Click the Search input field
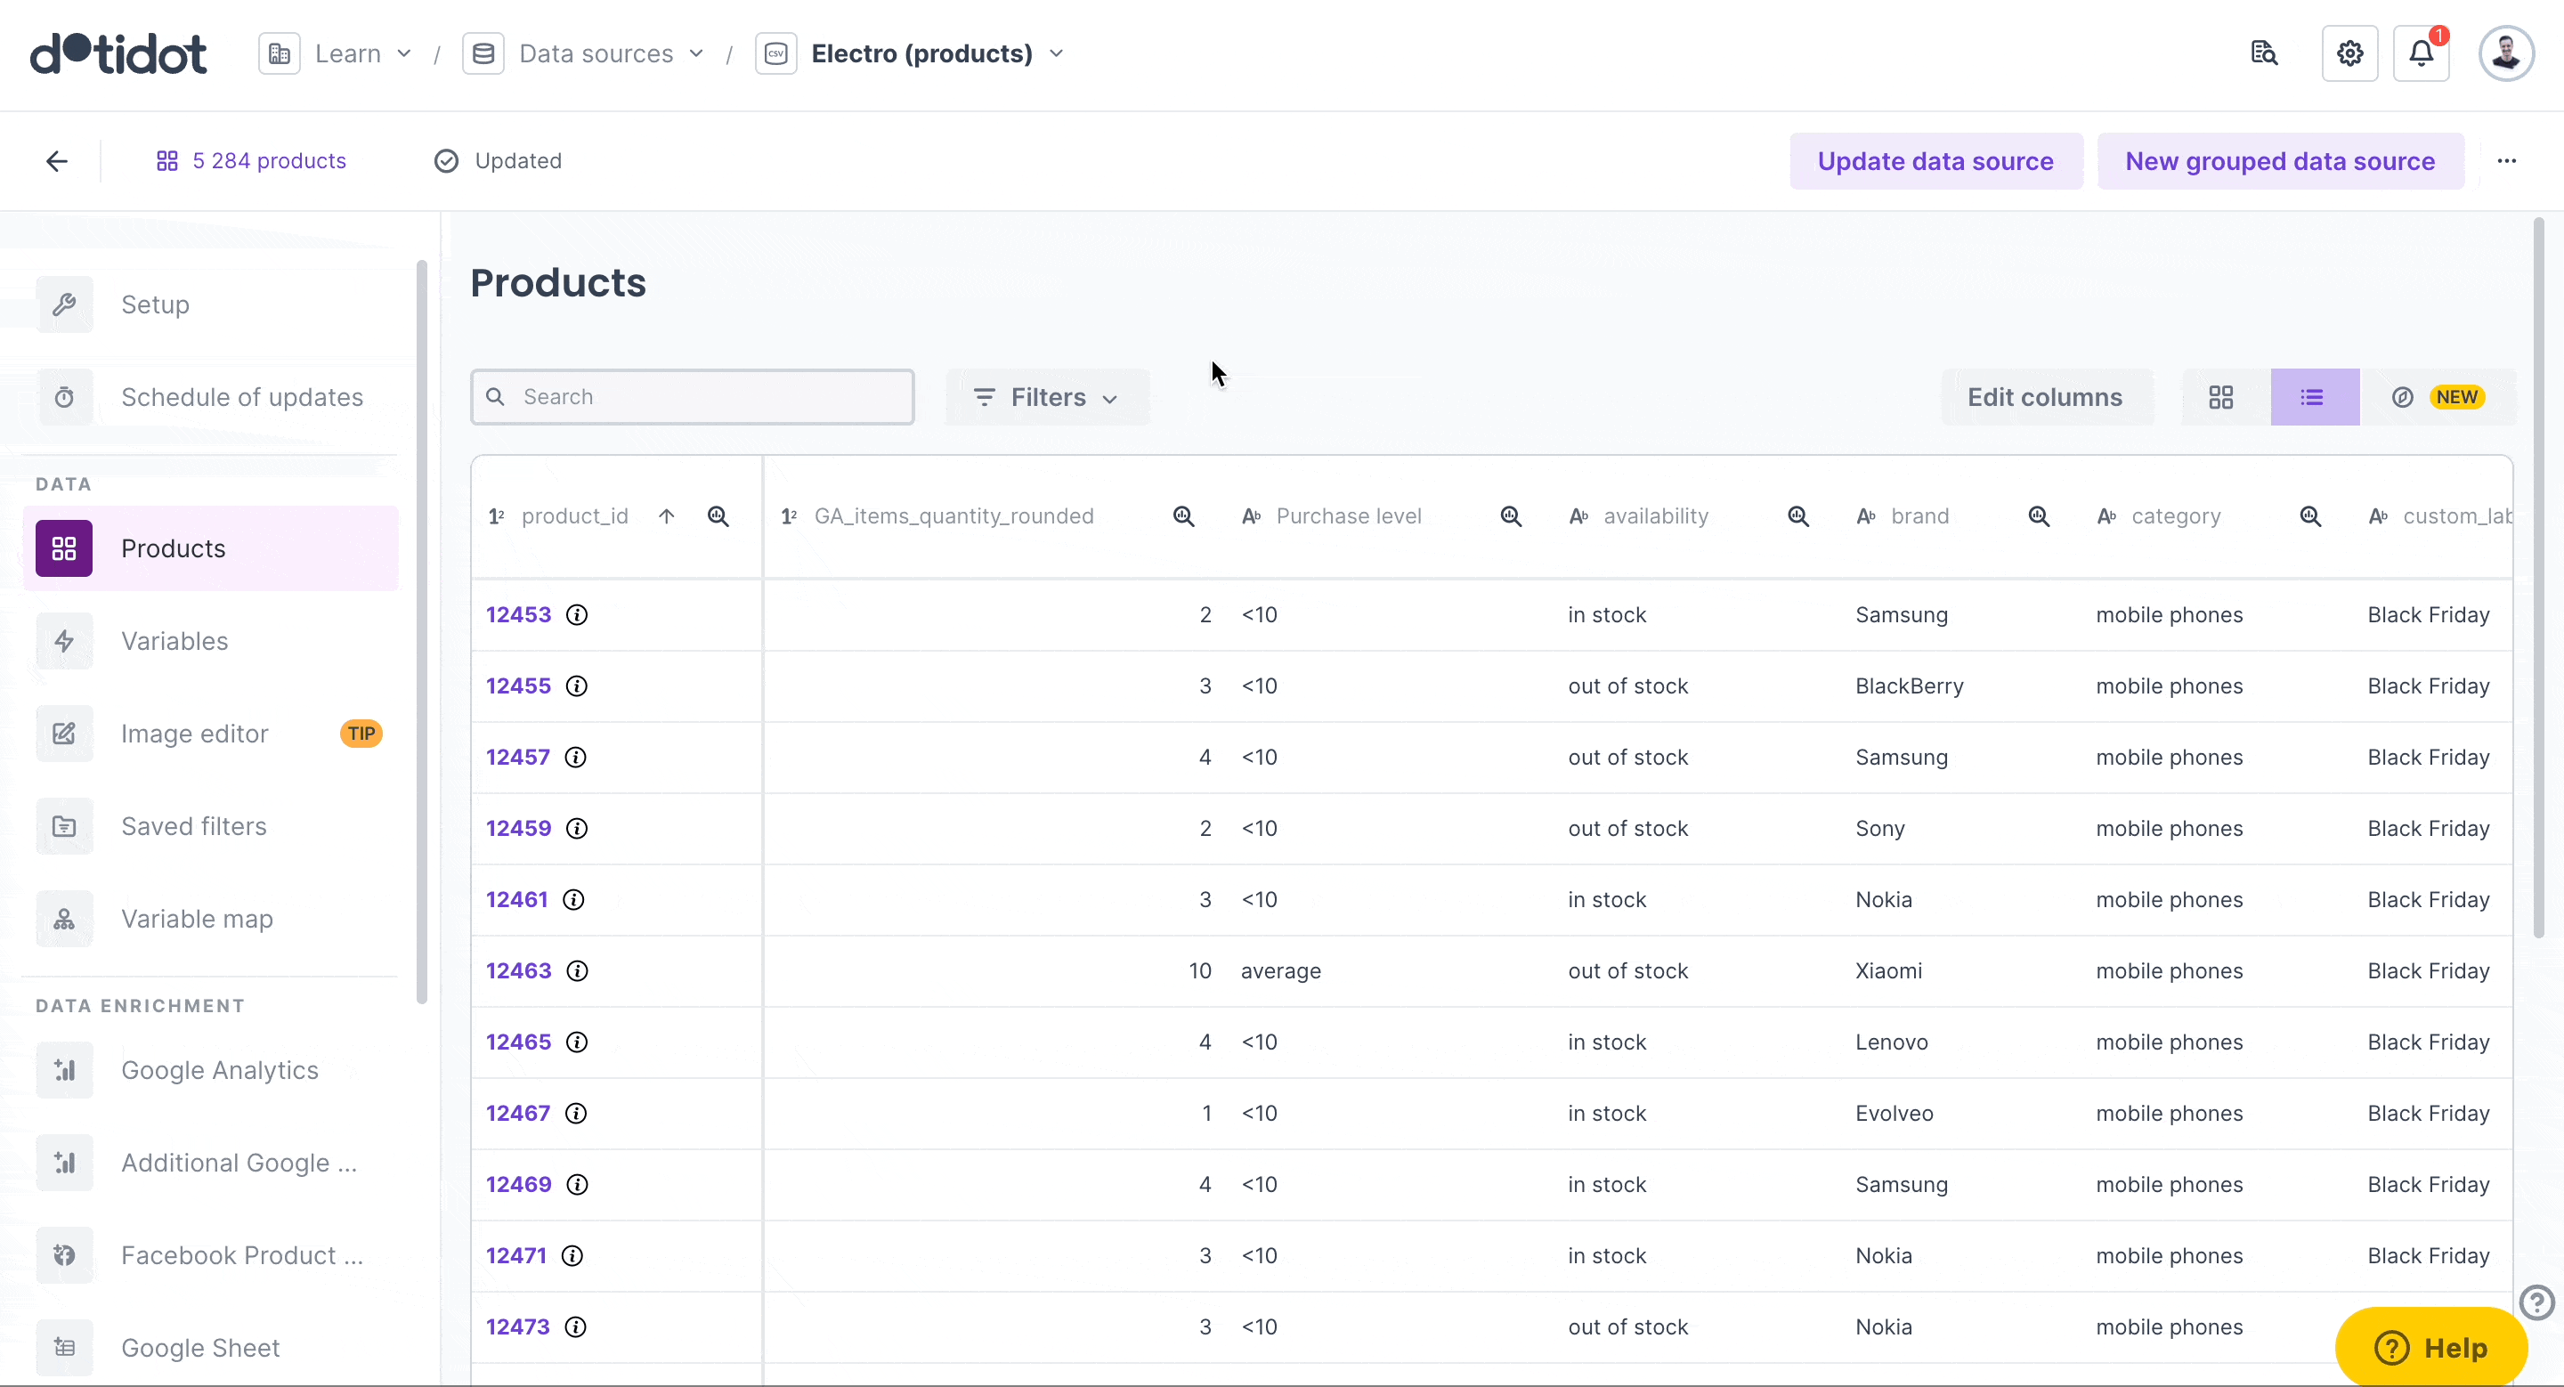The height and width of the screenshot is (1387, 2564). 693,397
